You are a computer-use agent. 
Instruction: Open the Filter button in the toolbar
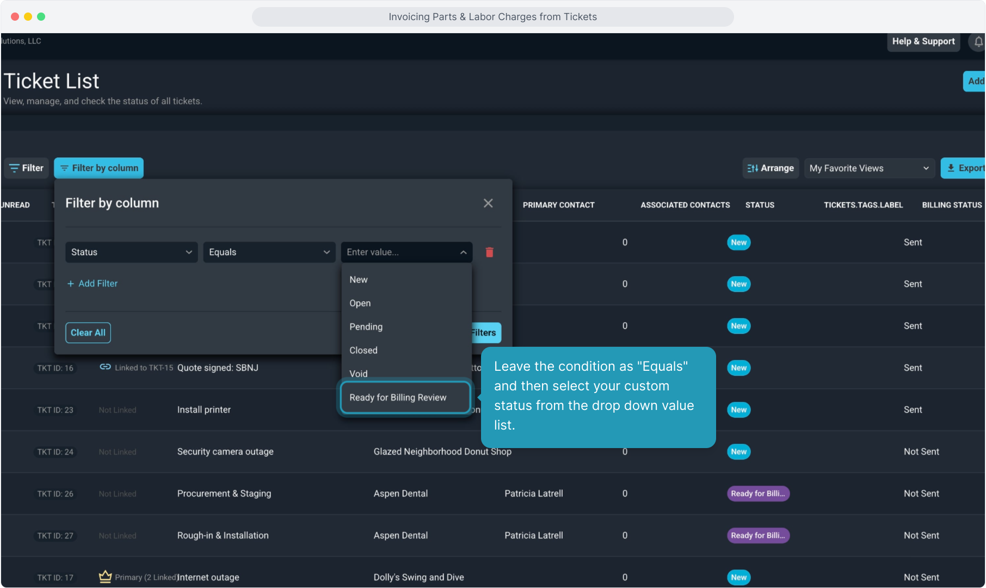27,168
